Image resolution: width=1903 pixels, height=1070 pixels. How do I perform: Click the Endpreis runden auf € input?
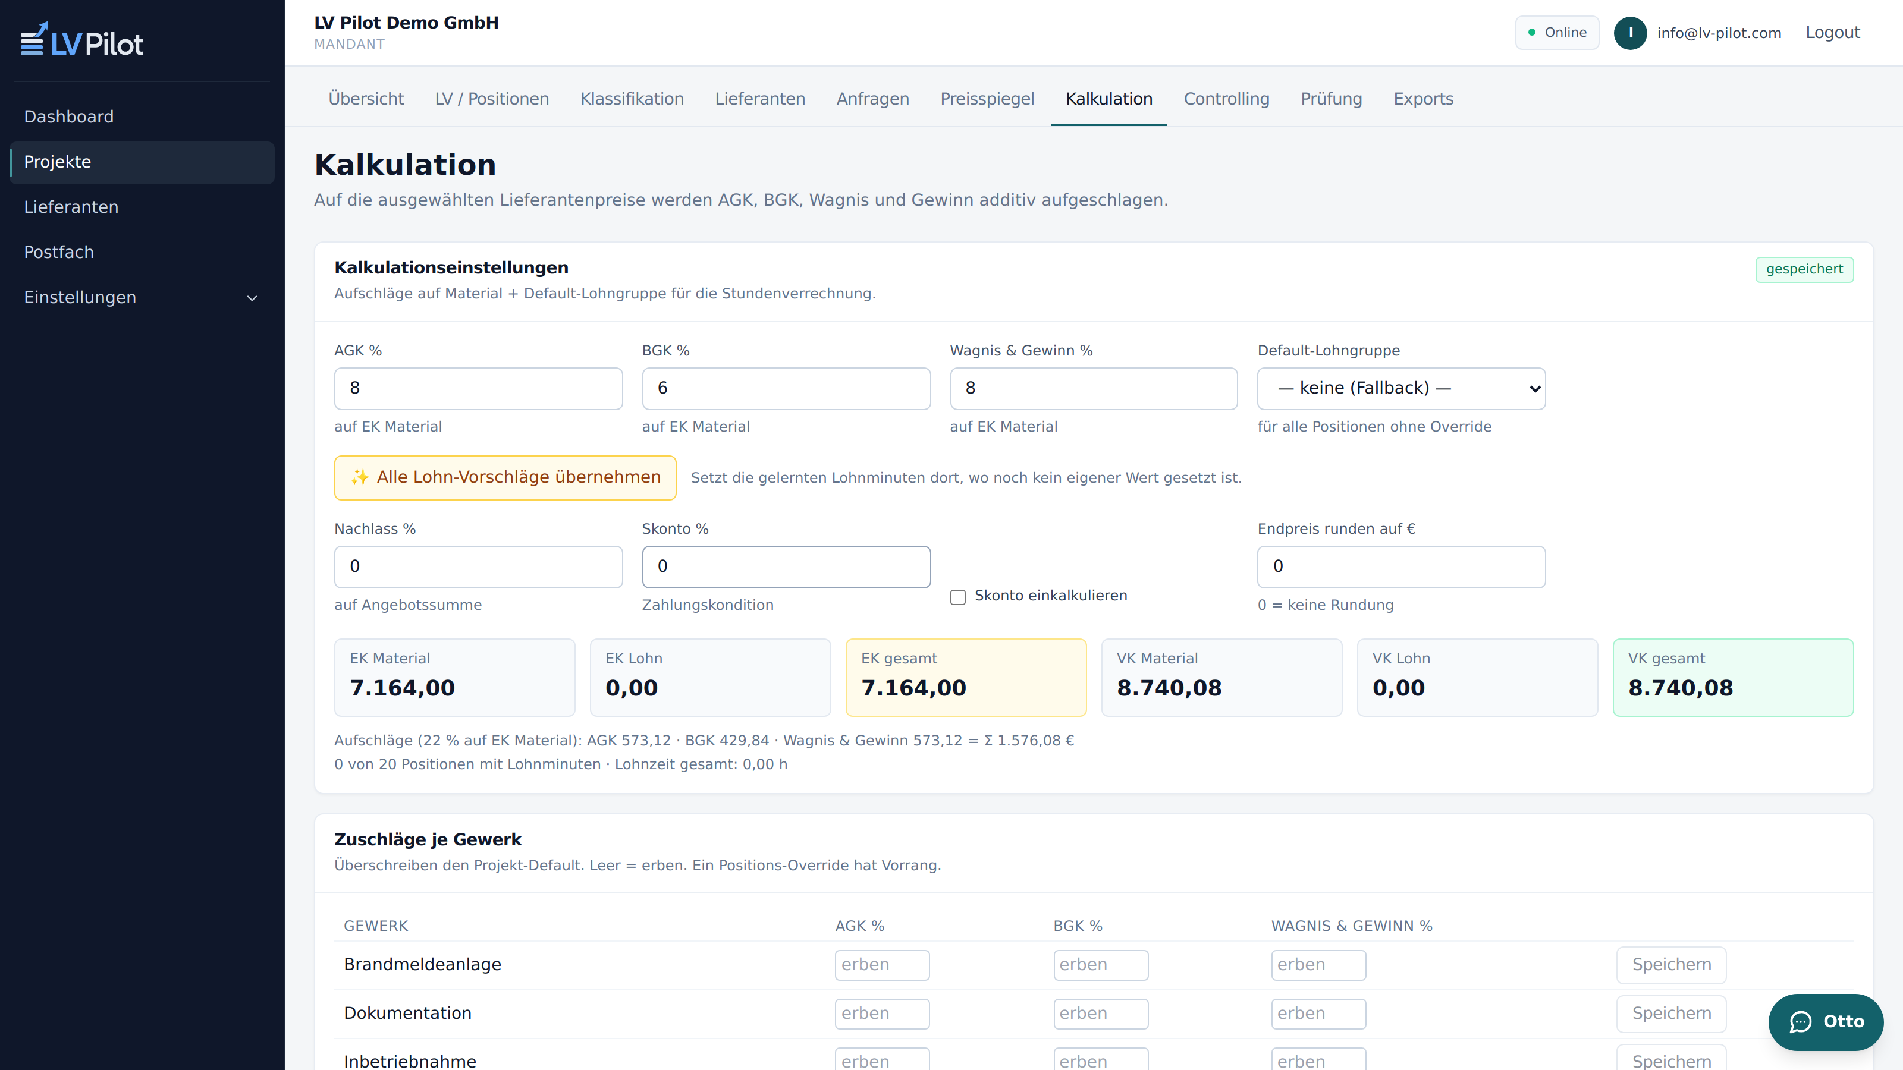[1400, 567]
